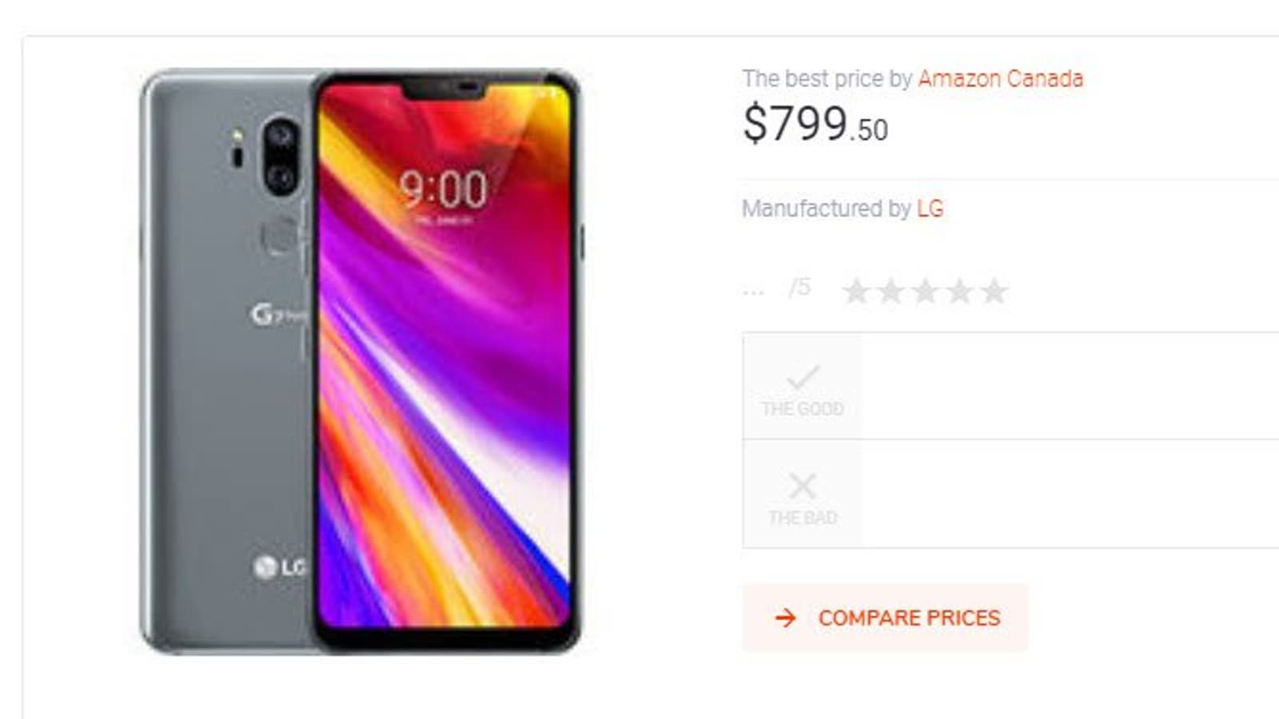Select the second rating star
Screen dimensions: 1279x719
[891, 291]
